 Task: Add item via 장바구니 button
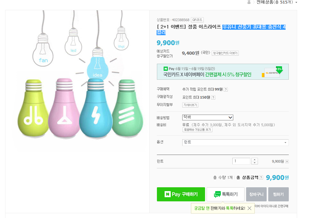click(256, 194)
